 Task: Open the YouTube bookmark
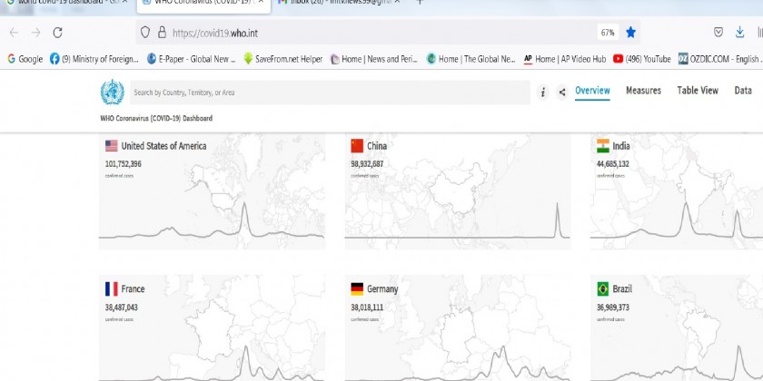(642, 59)
